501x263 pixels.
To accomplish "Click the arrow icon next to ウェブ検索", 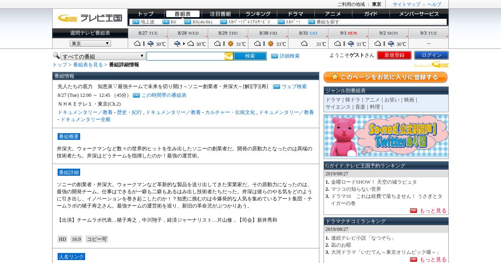I will click(276, 86).
